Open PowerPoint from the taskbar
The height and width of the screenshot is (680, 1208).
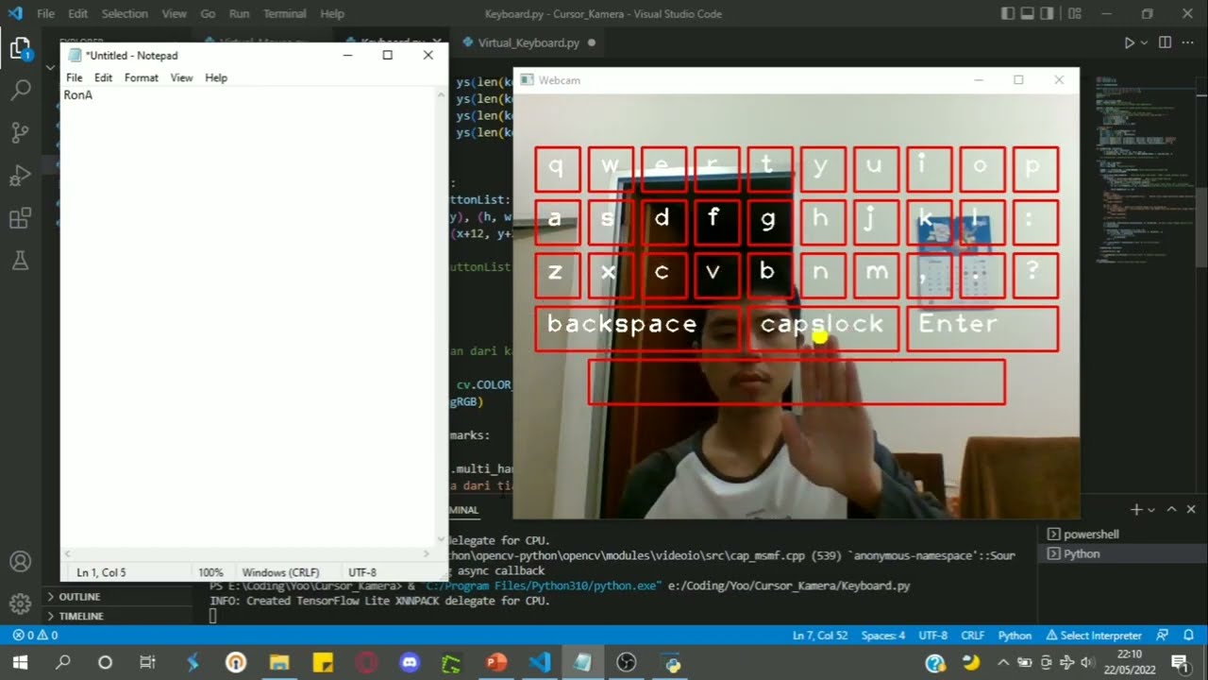496,663
